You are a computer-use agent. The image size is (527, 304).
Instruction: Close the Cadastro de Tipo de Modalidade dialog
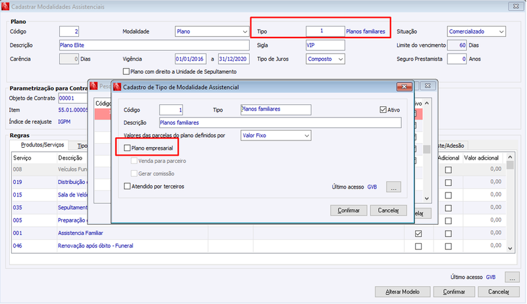tap(404, 87)
